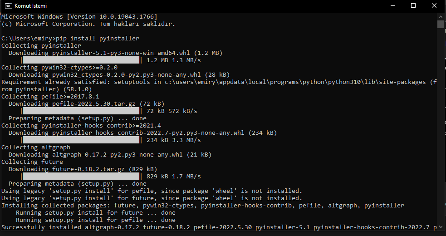Screen dimensions: 446x236
Task: Click the future 829 kB progress bar
Action: point(81,176)
